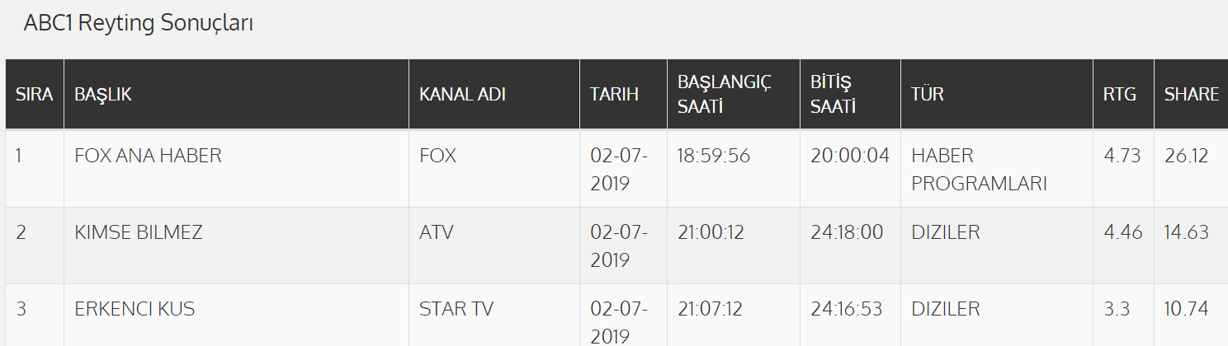Click the BAŞLANGIÇ SAATİ column header
The image size is (1228, 346).
coord(723,94)
